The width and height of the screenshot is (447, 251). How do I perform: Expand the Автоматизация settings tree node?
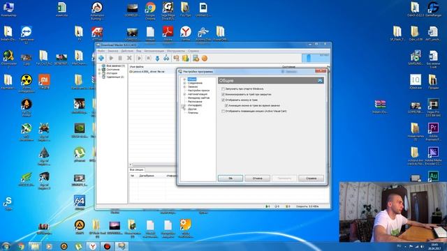(x=184, y=94)
